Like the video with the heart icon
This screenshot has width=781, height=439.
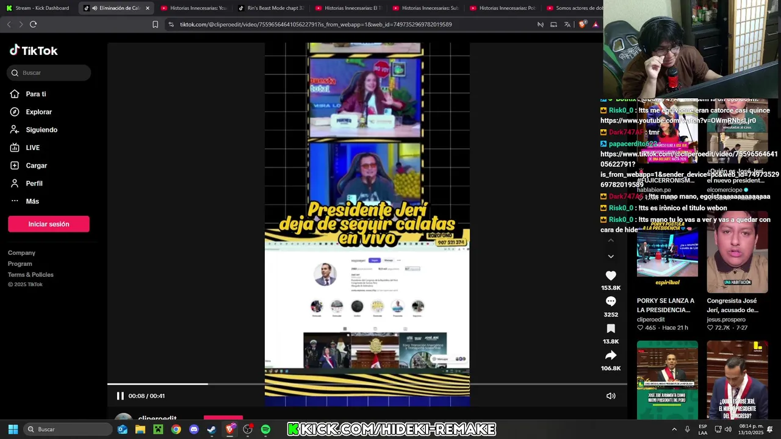(611, 276)
